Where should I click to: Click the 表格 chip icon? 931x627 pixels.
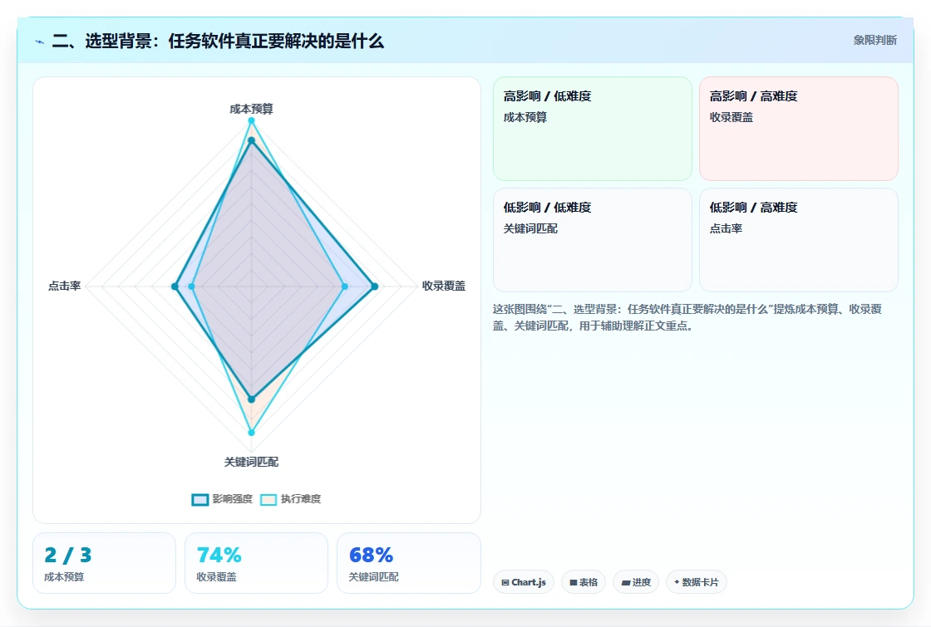574,582
